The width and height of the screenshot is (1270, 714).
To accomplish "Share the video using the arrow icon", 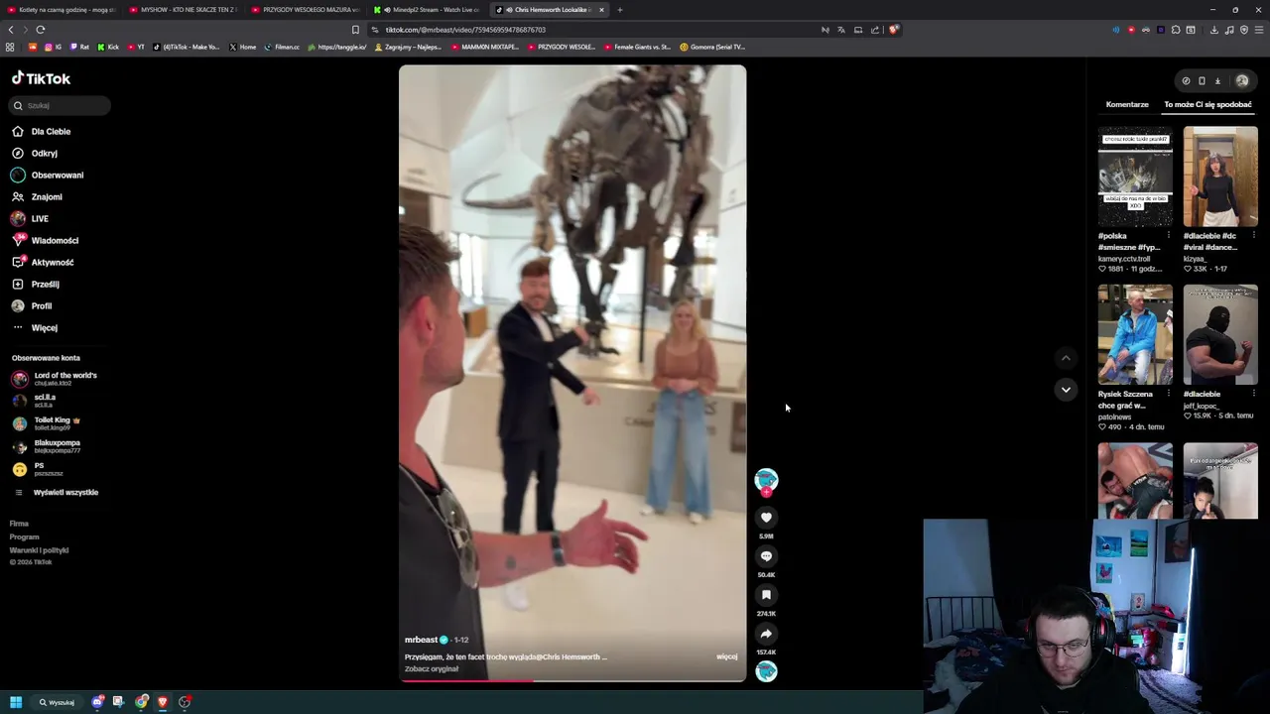I will click(x=766, y=634).
